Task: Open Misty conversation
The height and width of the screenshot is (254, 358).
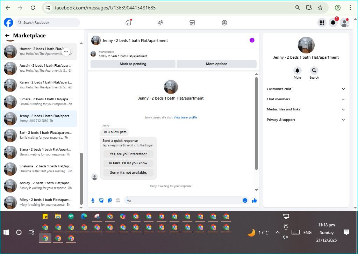Action: (39, 203)
